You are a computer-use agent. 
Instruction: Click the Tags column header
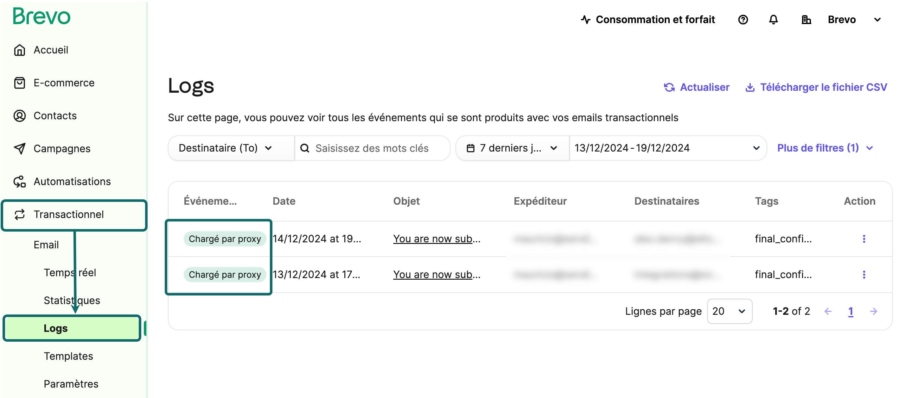(766, 201)
